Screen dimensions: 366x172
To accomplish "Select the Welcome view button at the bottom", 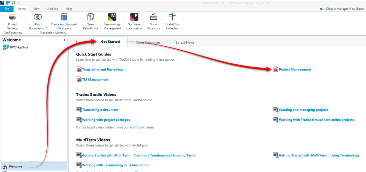I will click(34, 167).
